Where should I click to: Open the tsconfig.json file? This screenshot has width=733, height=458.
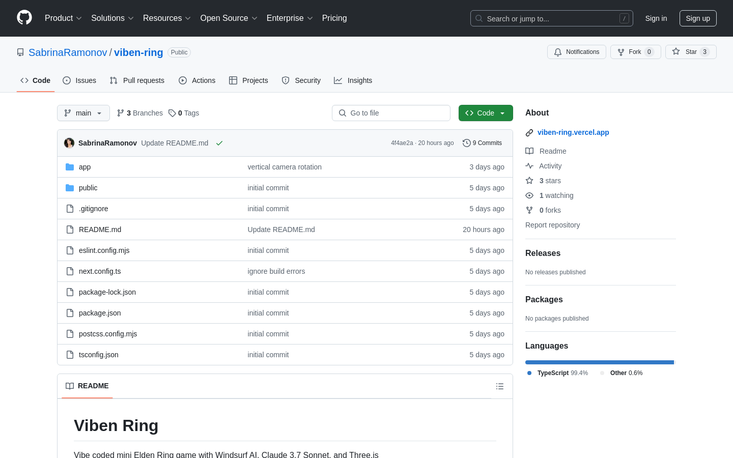(99, 355)
